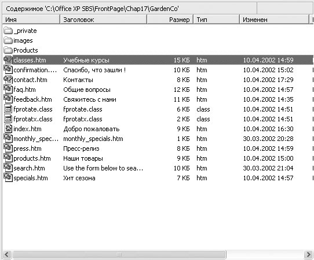Click the specials.htm page icon
The image size is (314, 260).
[x=8, y=177]
